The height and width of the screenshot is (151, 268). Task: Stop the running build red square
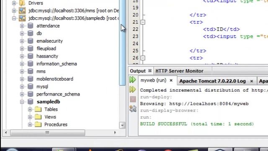pos(133,99)
